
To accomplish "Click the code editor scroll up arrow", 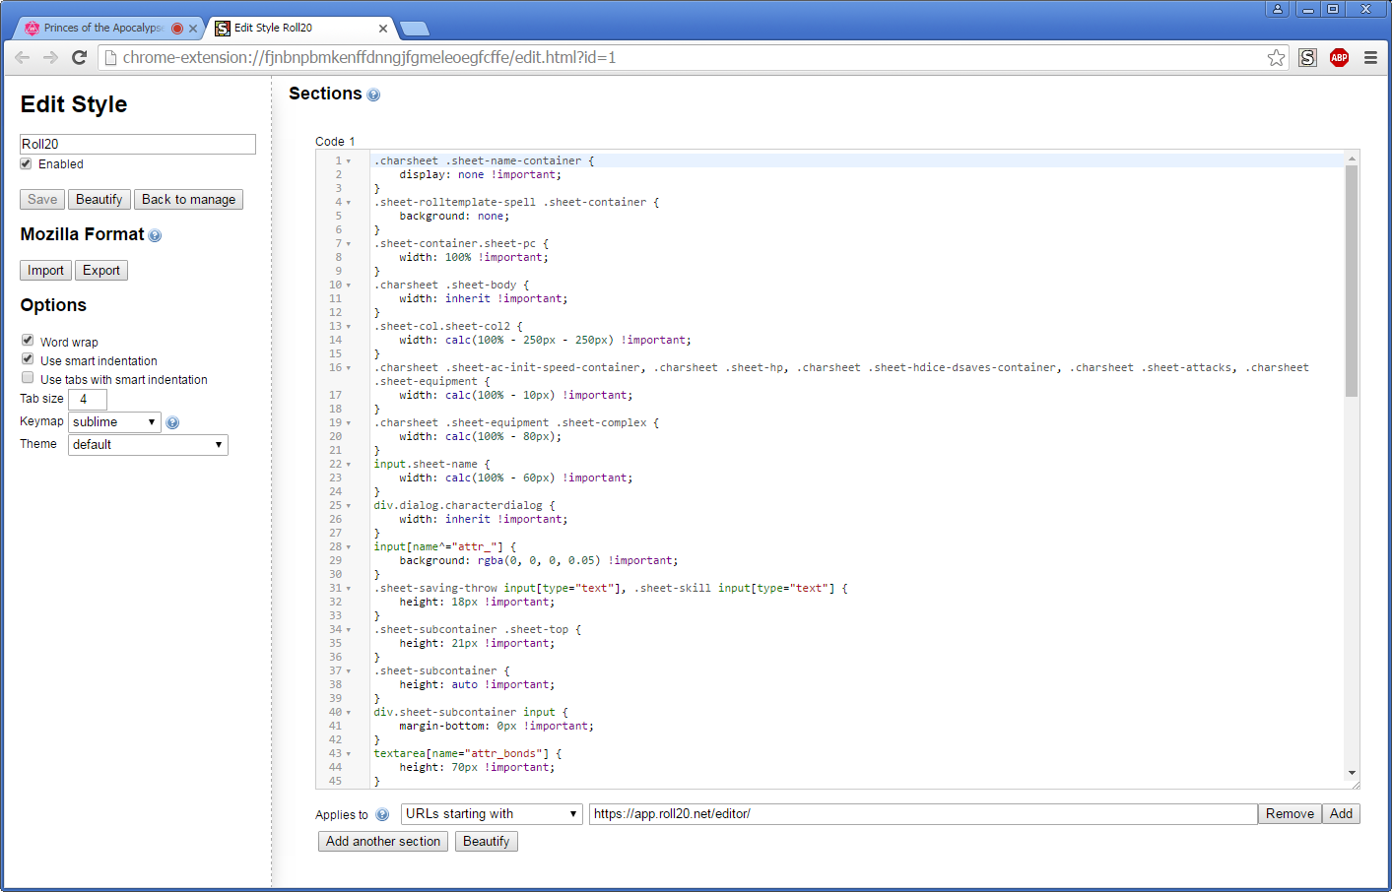I will pyautogui.click(x=1352, y=158).
